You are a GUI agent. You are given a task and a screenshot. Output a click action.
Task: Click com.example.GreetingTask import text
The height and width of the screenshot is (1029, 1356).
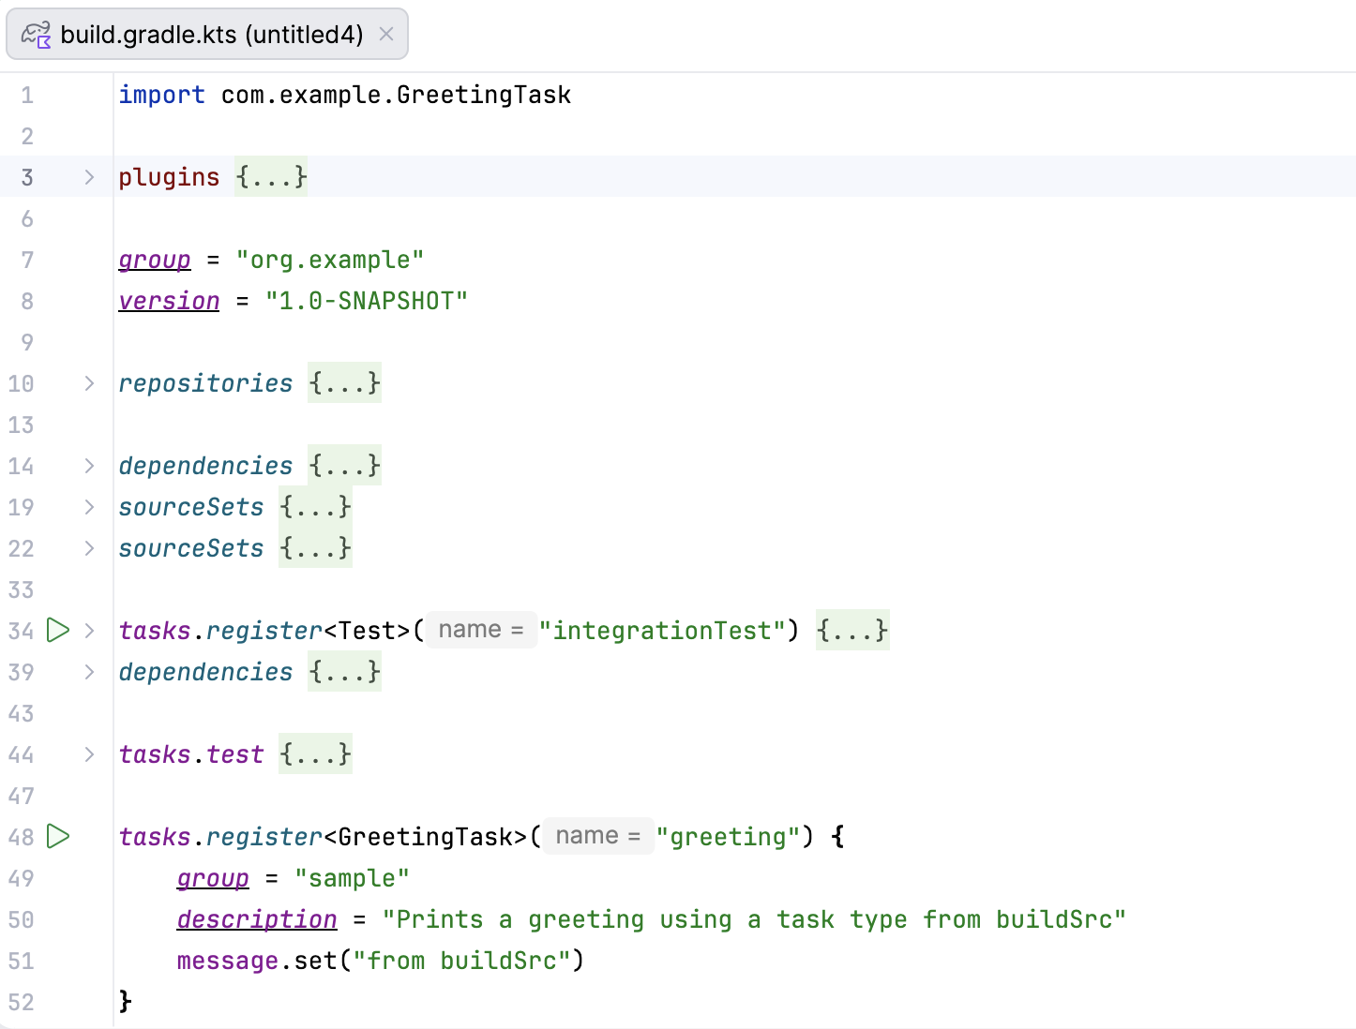tap(396, 95)
